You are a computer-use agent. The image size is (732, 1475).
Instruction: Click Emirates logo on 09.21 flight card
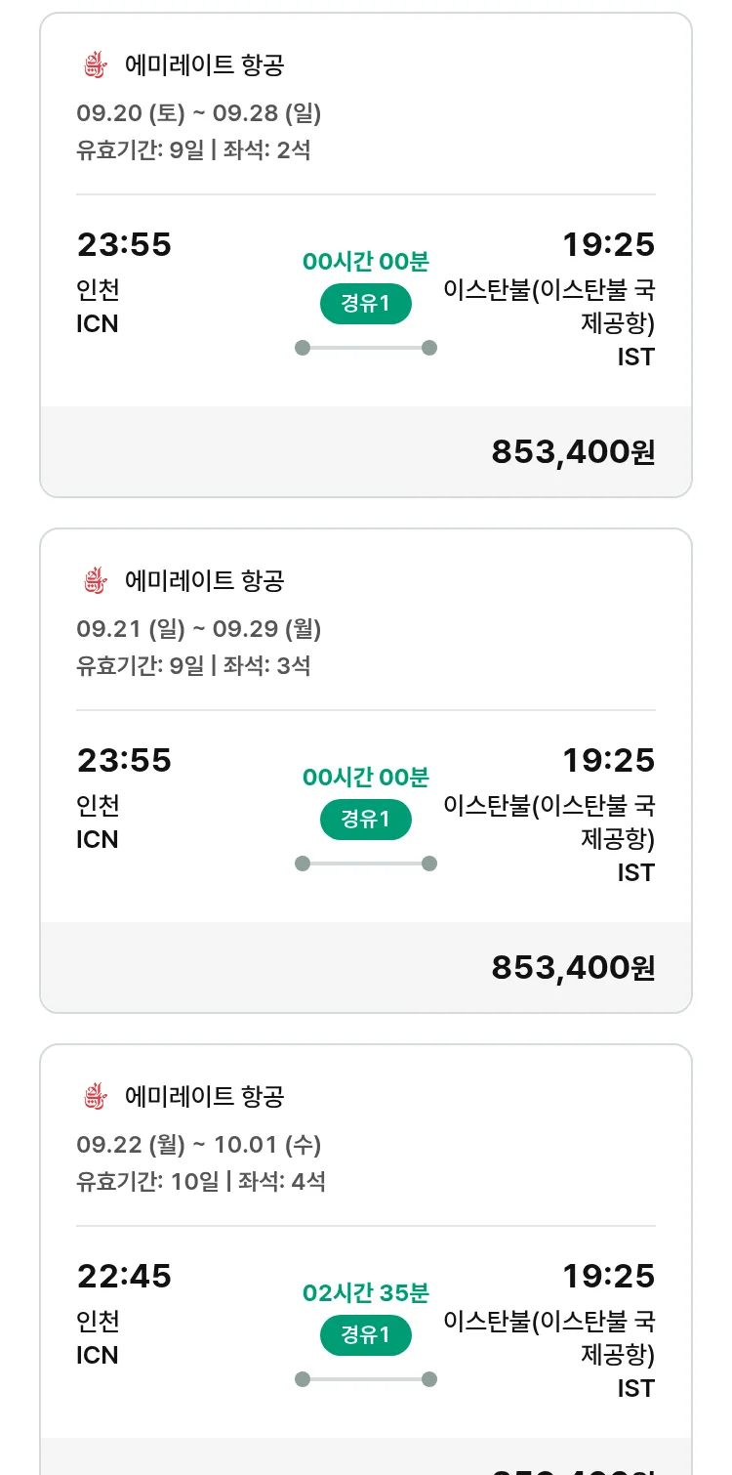pos(95,581)
